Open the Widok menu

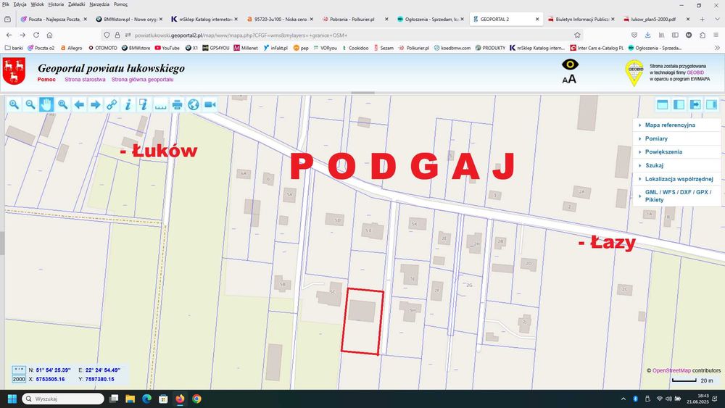tap(38, 4)
